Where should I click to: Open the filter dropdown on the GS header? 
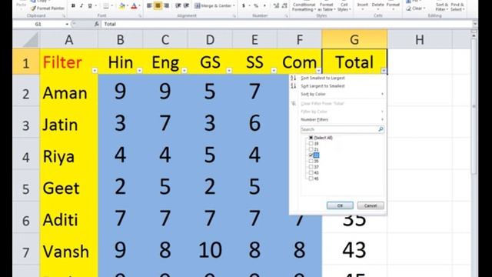coord(229,71)
